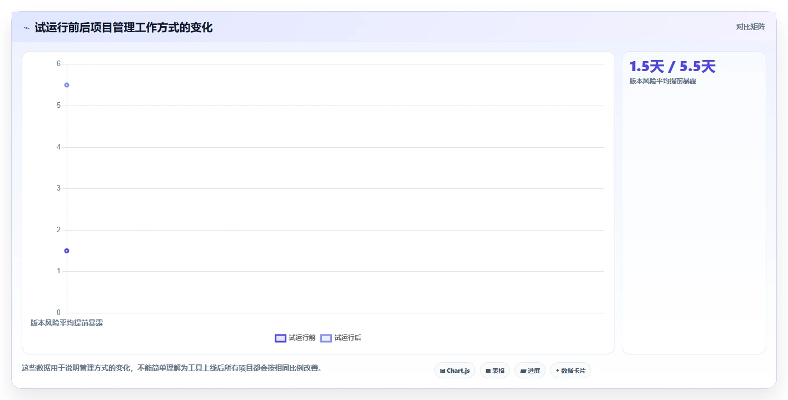This screenshot has width=788, height=400.
Task: Click the 1.5天 / 5.5天 metric value
Action: 672,67
